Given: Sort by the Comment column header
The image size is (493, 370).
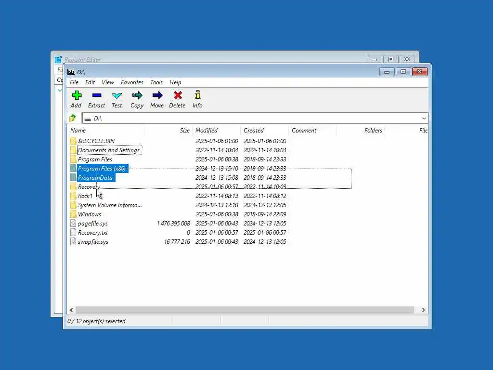Looking at the screenshot, I should 312,130.
